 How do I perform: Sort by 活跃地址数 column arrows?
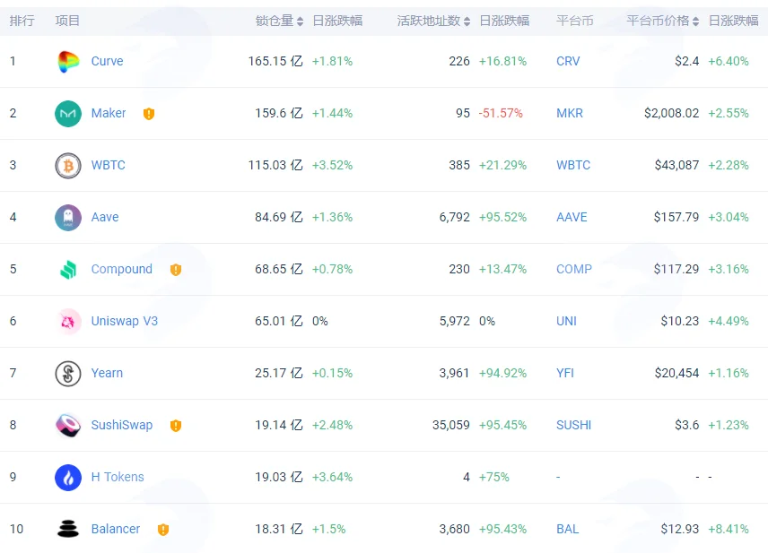[467, 21]
